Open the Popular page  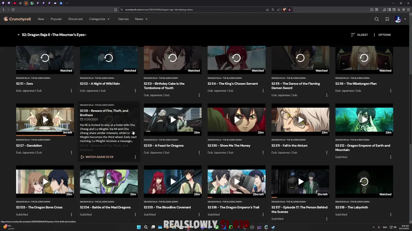point(56,19)
